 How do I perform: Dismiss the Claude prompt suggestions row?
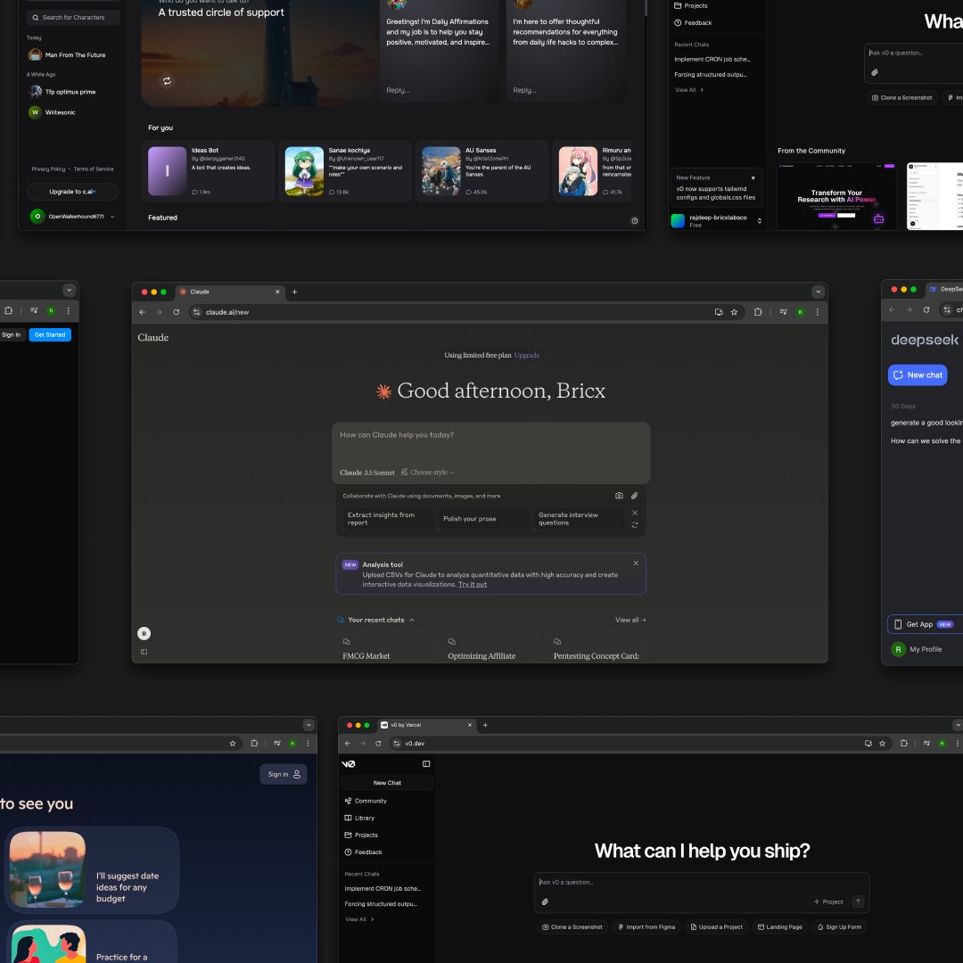pyautogui.click(x=635, y=513)
